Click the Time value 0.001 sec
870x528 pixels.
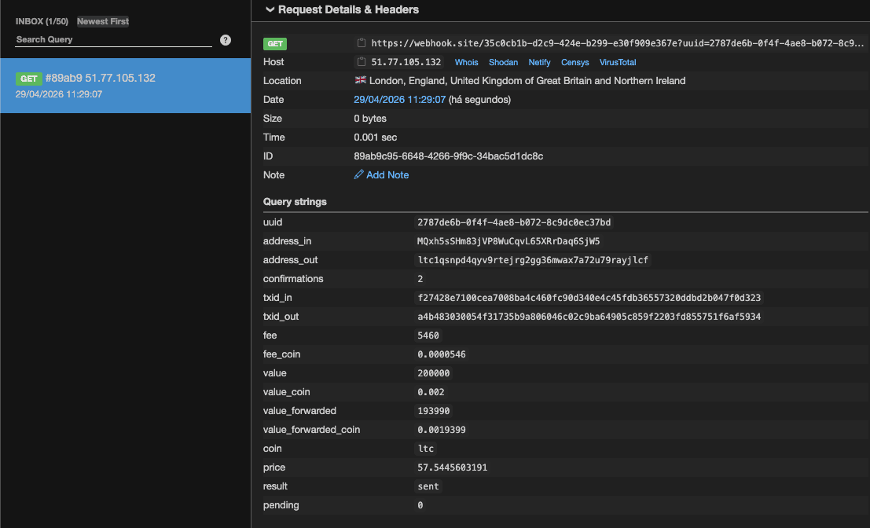point(375,137)
